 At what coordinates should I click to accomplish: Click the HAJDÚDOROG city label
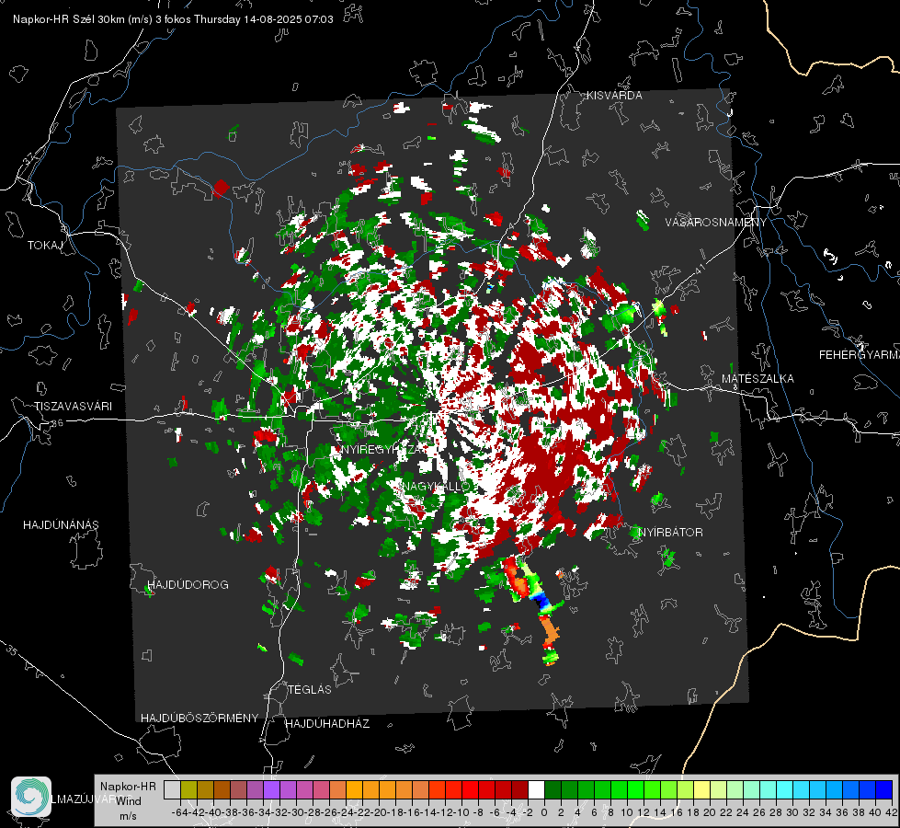click(188, 584)
